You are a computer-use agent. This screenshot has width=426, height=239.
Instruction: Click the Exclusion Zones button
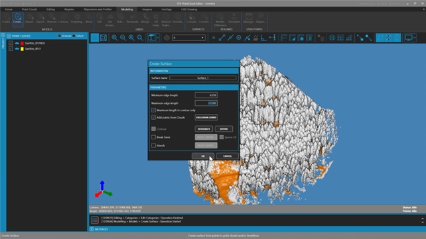(206, 117)
